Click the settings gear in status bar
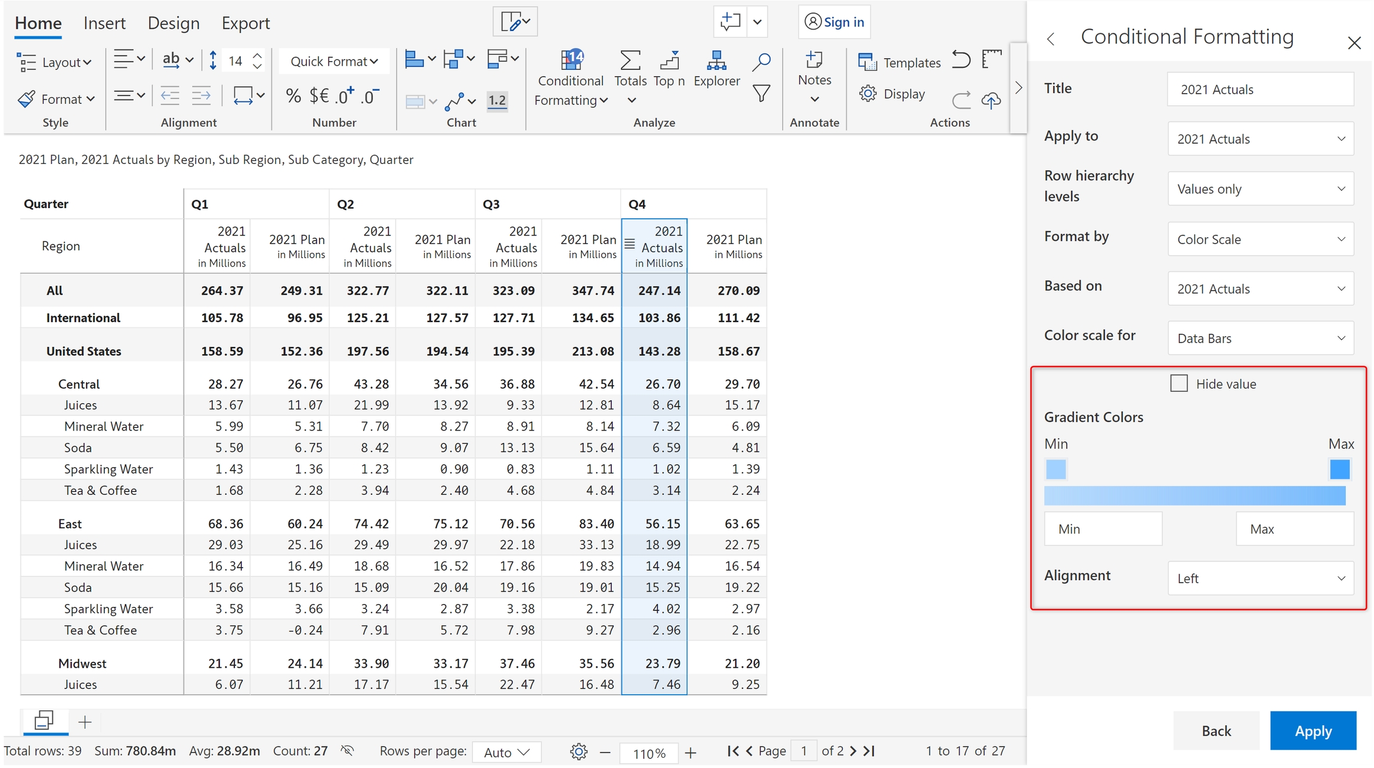 [x=578, y=751]
